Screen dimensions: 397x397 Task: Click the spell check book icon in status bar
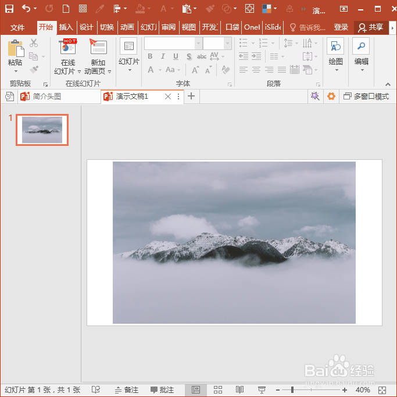96,389
